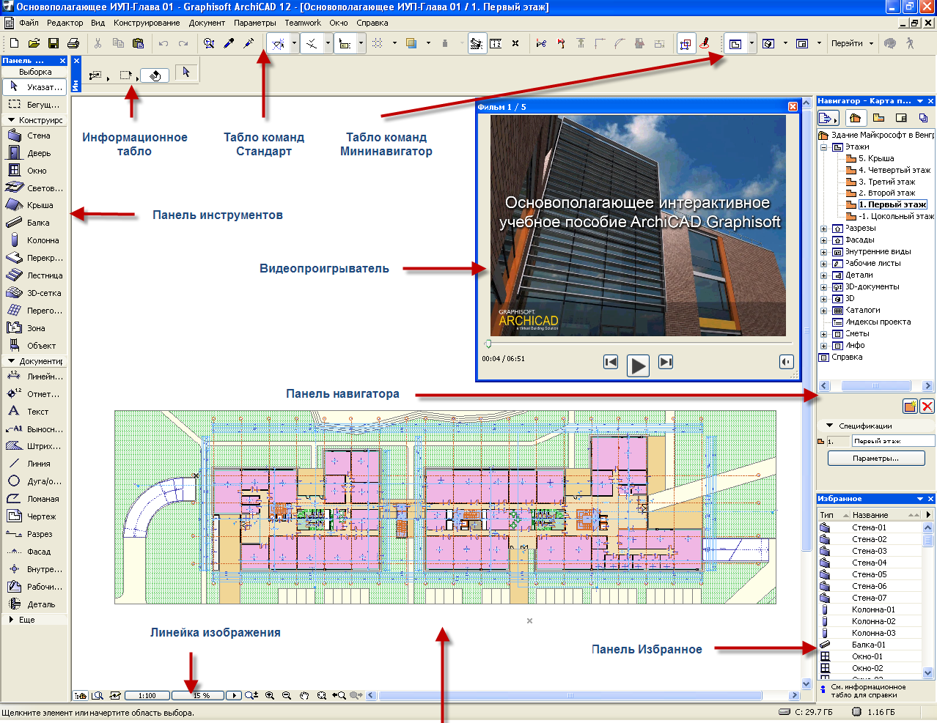Click the zoom in magnifier icon
Image resolution: width=937 pixels, height=723 pixels.
pyautogui.click(x=270, y=695)
